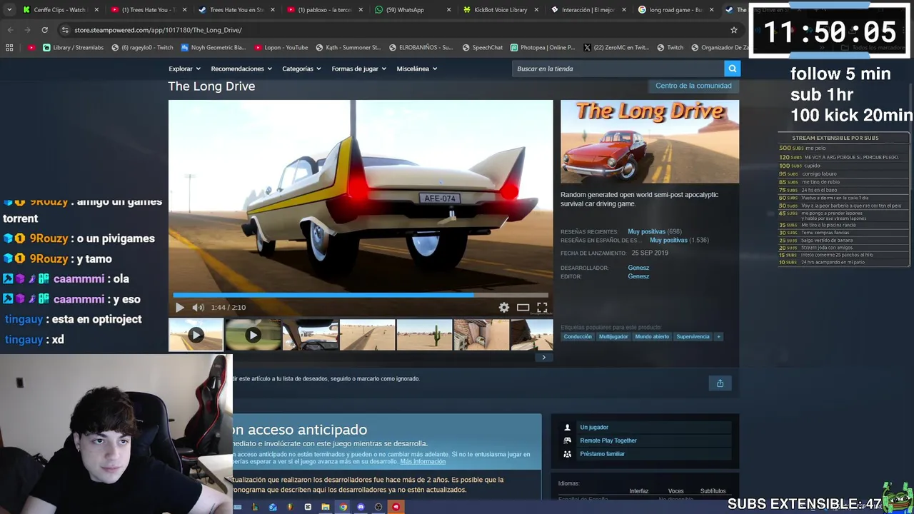Seek on the trailer progress bar
The height and width of the screenshot is (514, 914).
pyautogui.click(x=361, y=294)
